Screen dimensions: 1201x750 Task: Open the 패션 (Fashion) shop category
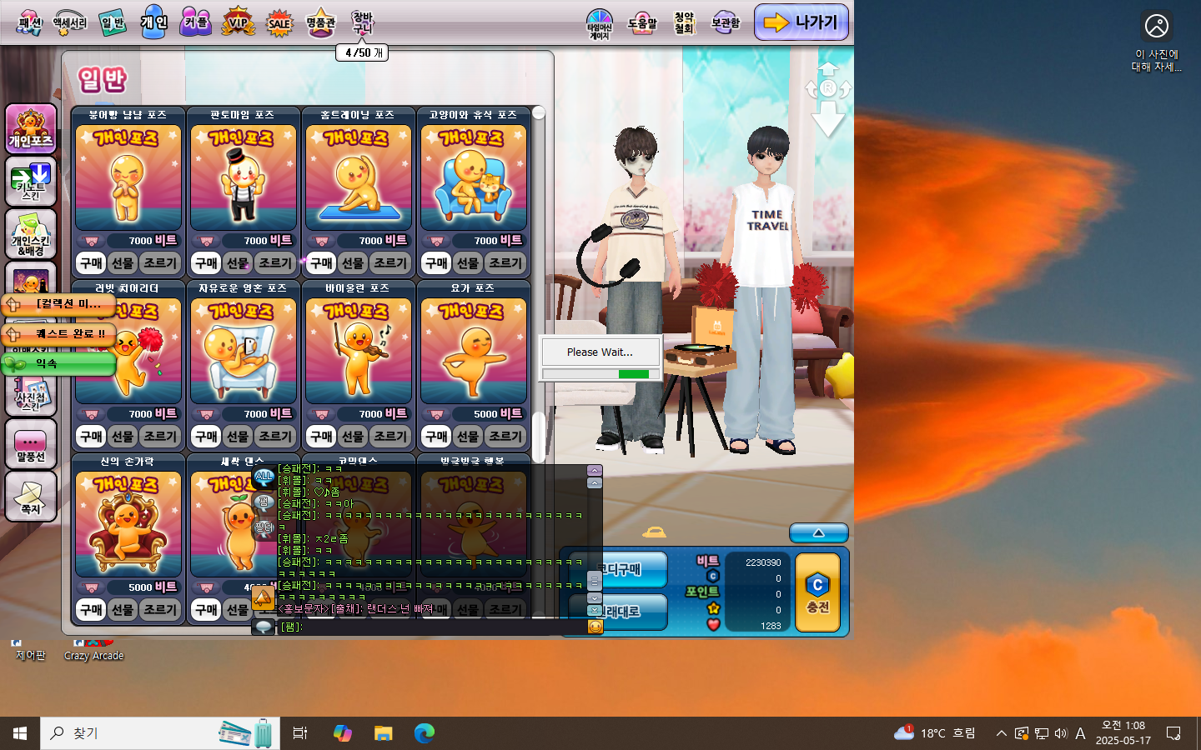pyautogui.click(x=30, y=23)
